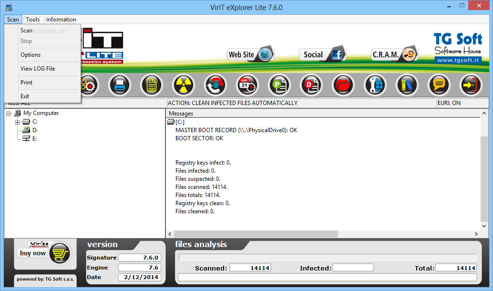The width and height of the screenshot is (493, 291).
Task: Open the calendar scheduler icon
Action: (247, 85)
